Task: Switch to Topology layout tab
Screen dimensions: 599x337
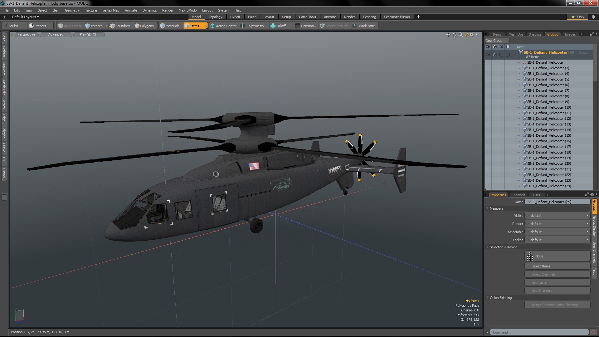Action: tap(215, 17)
